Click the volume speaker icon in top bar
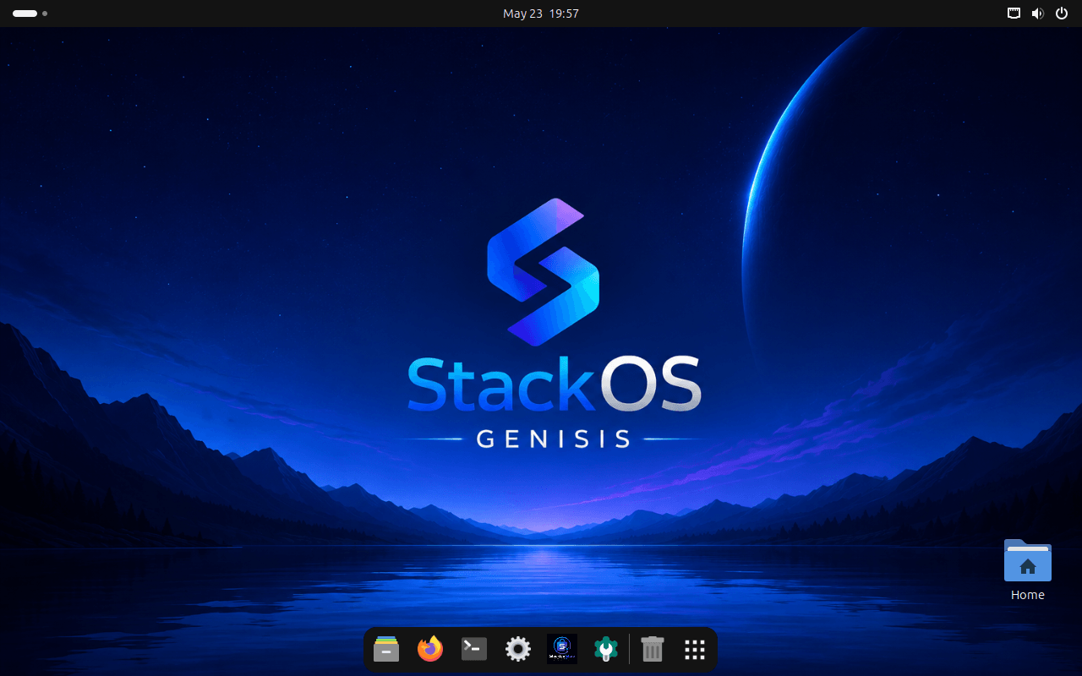The height and width of the screenshot is (676, 1082). (1037, 14)
